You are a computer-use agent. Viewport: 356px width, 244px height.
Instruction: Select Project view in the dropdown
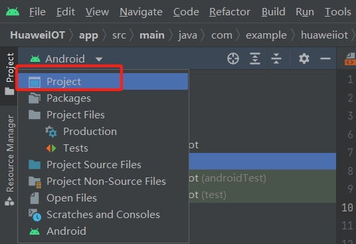coord(103,82)
